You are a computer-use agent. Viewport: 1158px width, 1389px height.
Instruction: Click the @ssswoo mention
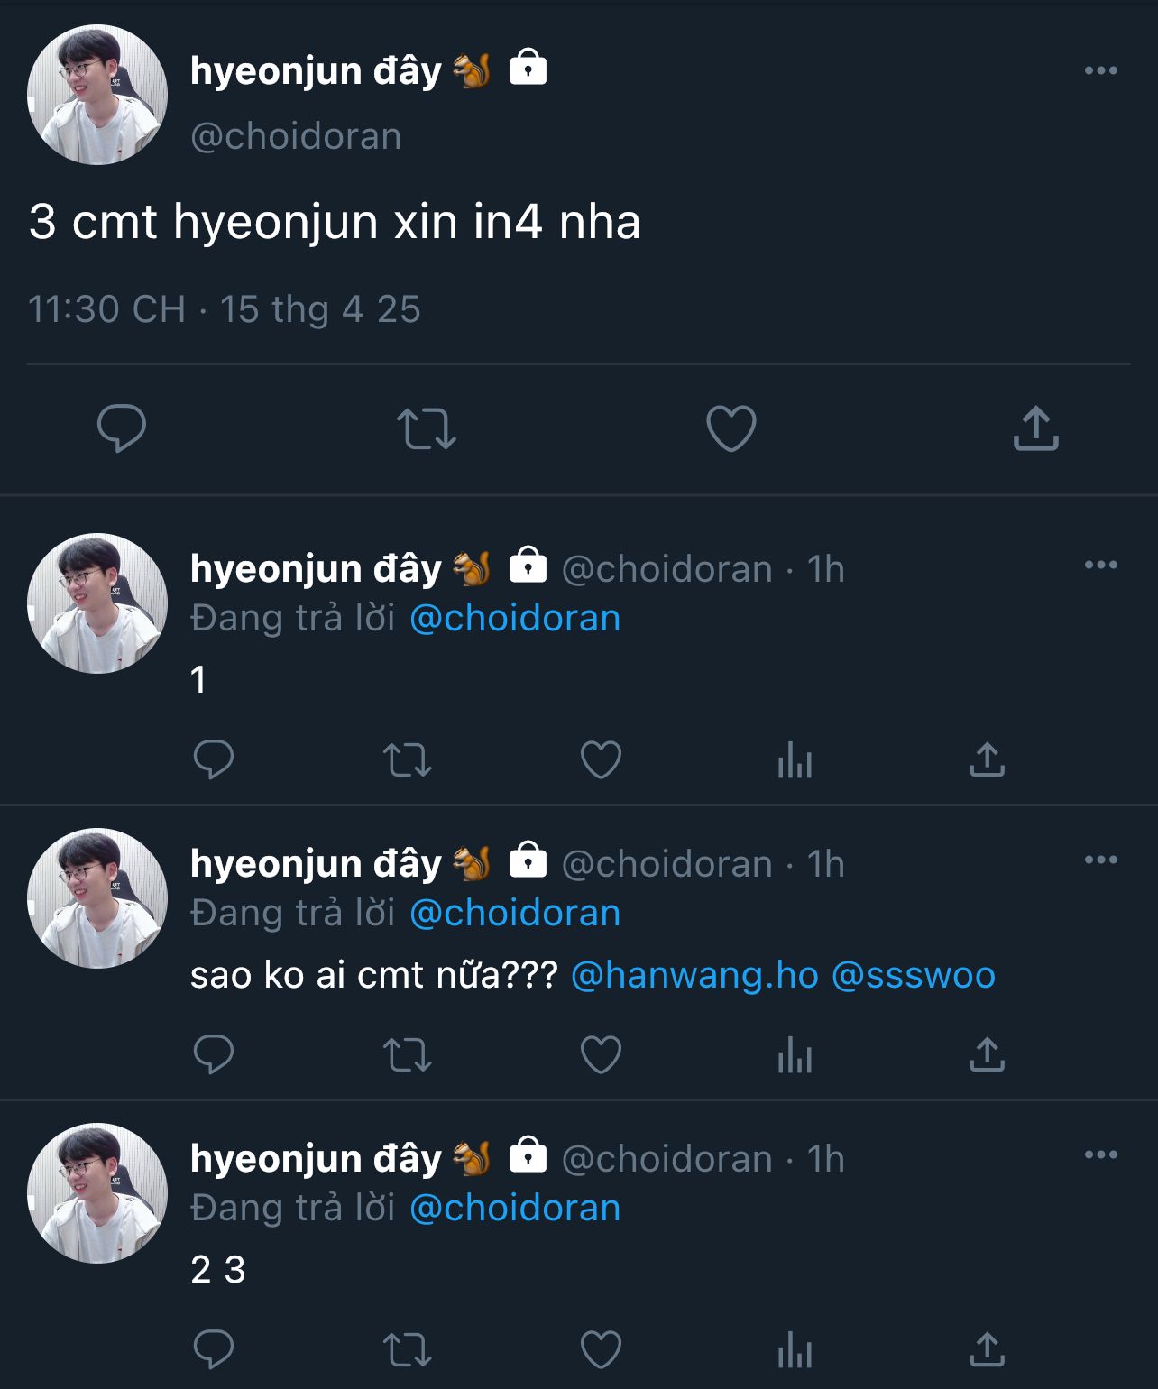coord(913,975)
